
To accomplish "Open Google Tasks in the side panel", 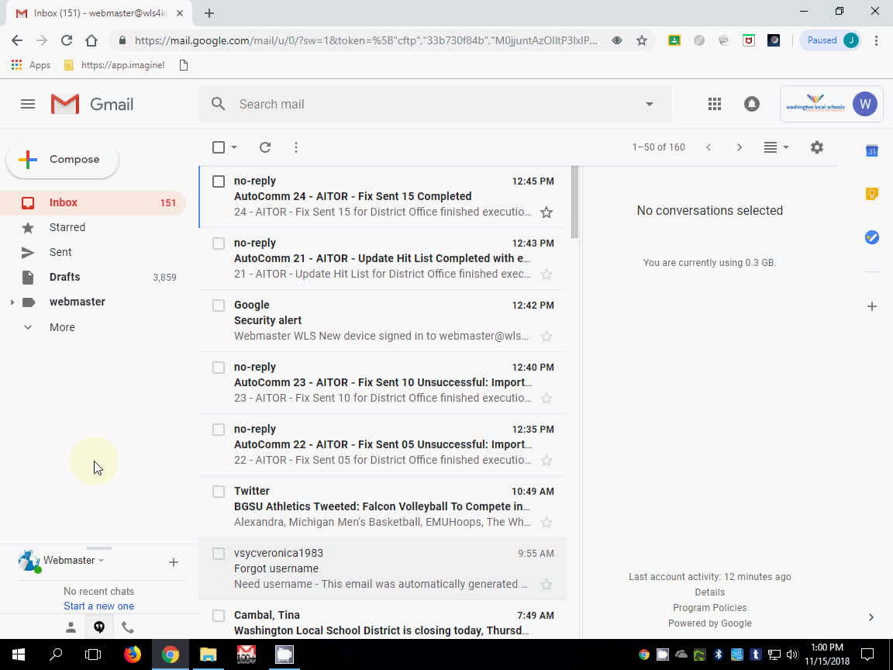I will coord(871,237).
